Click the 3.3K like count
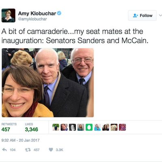 click(x=60, y=150)
